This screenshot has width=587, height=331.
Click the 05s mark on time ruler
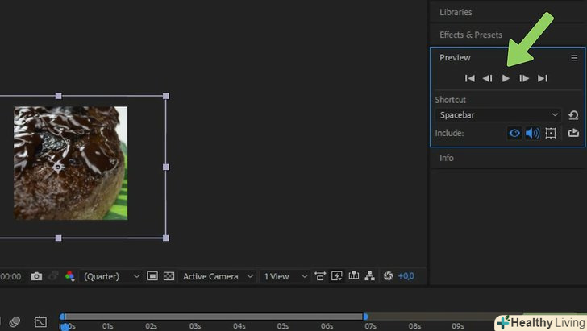[283, 326]
